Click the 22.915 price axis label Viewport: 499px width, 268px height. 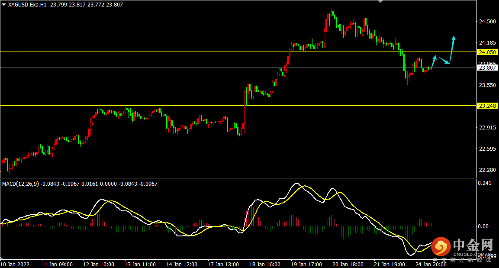(x=487, y=128)
